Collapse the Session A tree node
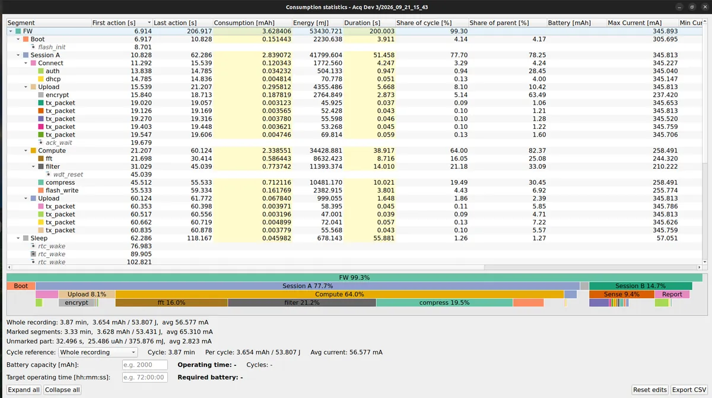The image size is (712, 398). point(18,55)
